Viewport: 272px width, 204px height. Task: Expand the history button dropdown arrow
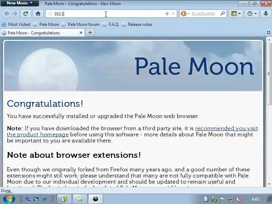coord(256,14)
